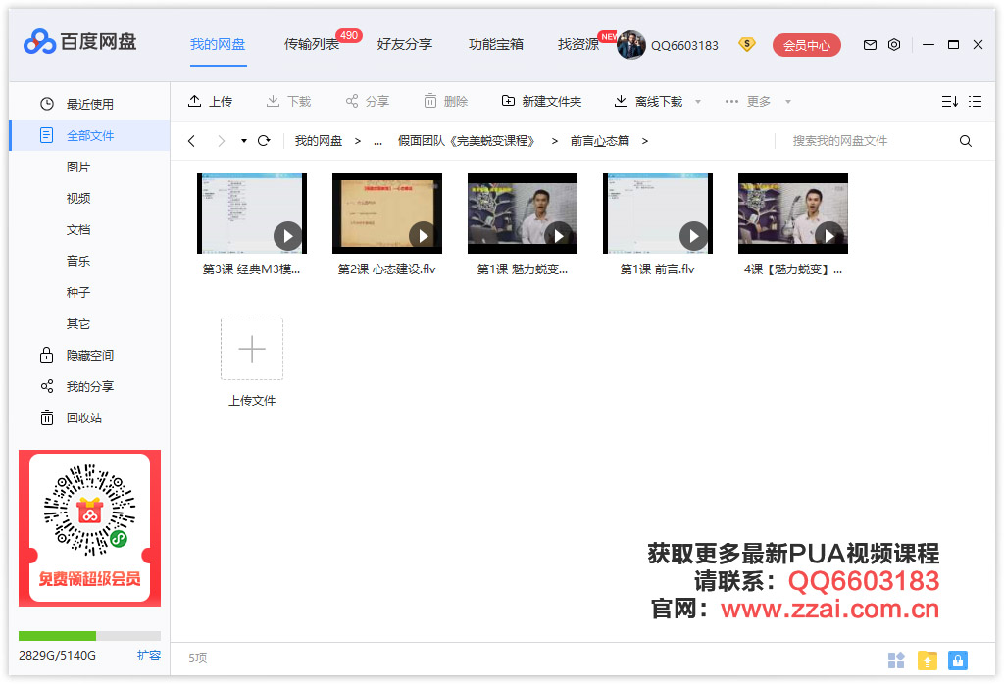Click the username QQ6603183
The image size is (1004, 684).
coord(684,45)
